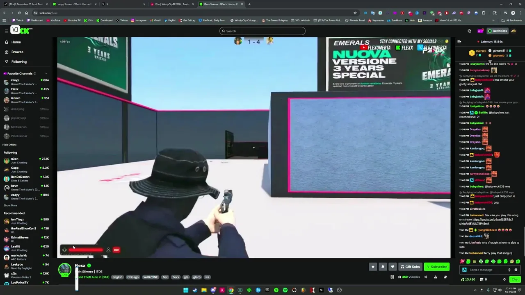Image resolution: width=525 pixels, height=295 pixels.
Task: Open iamTiagz recommended channel
Action: (x=26, y=221)
